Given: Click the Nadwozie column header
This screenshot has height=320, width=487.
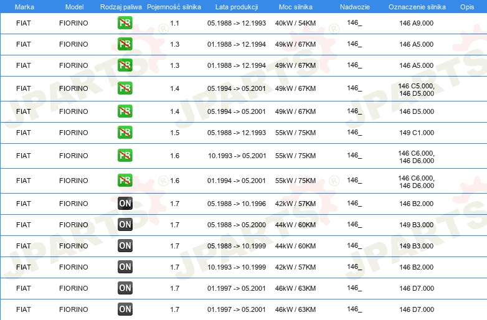Looking at the screenshot, I should point(355,7).
